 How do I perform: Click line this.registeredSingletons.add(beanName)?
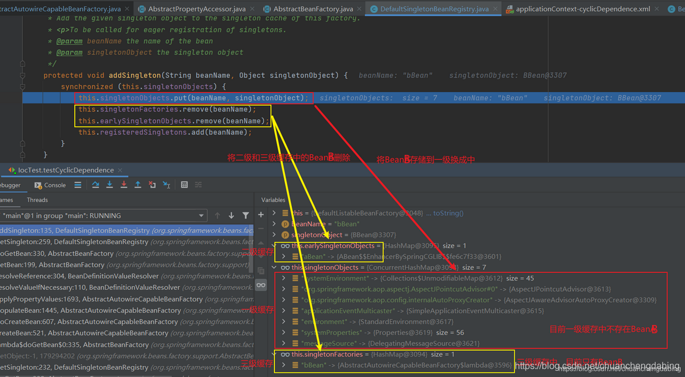click(x=165, y=132)
